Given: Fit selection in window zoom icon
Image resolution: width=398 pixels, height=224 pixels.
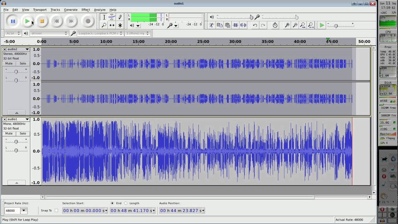Looking at the screenshot, I should point(303,25).
